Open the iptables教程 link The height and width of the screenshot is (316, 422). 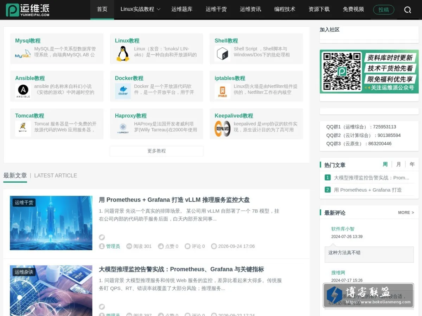point(230,78)
